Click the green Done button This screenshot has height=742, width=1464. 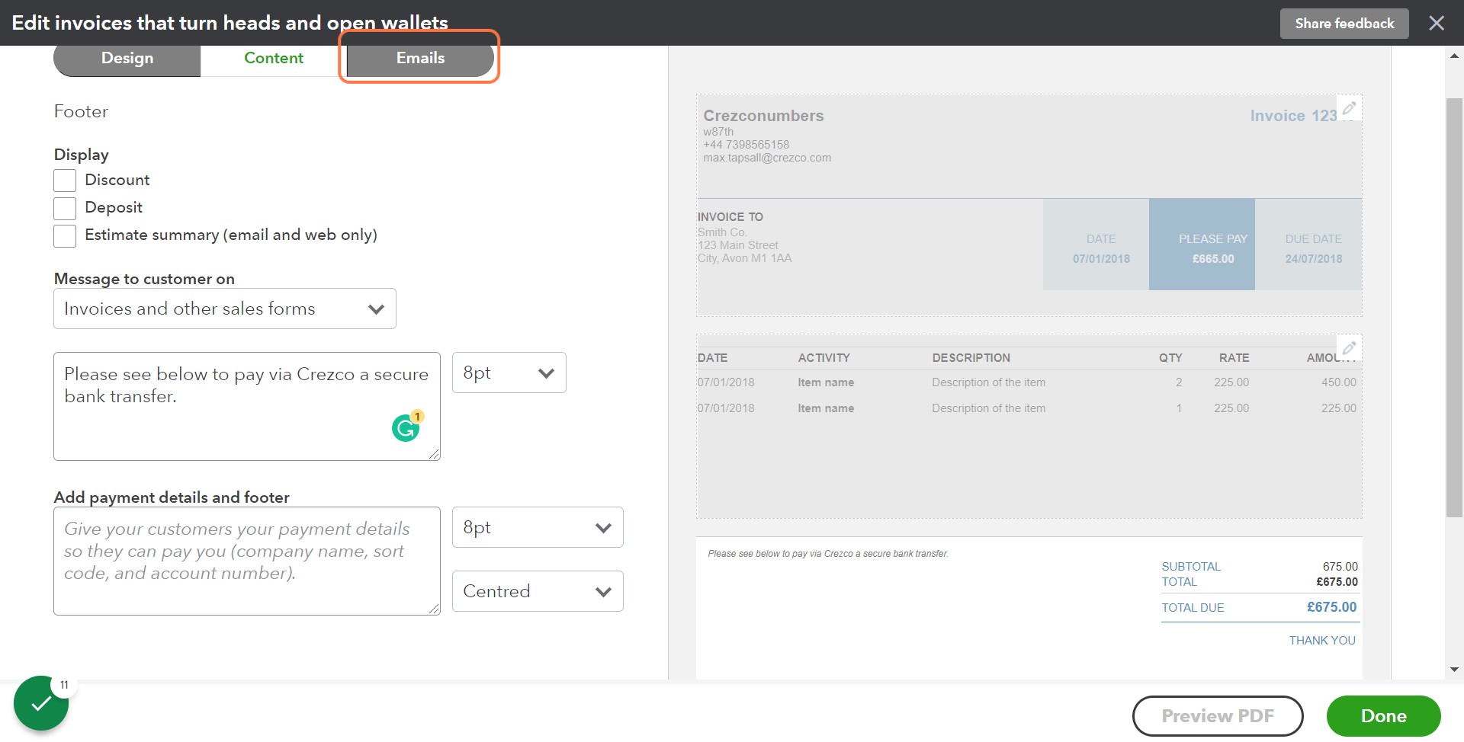click(1384, 716)
